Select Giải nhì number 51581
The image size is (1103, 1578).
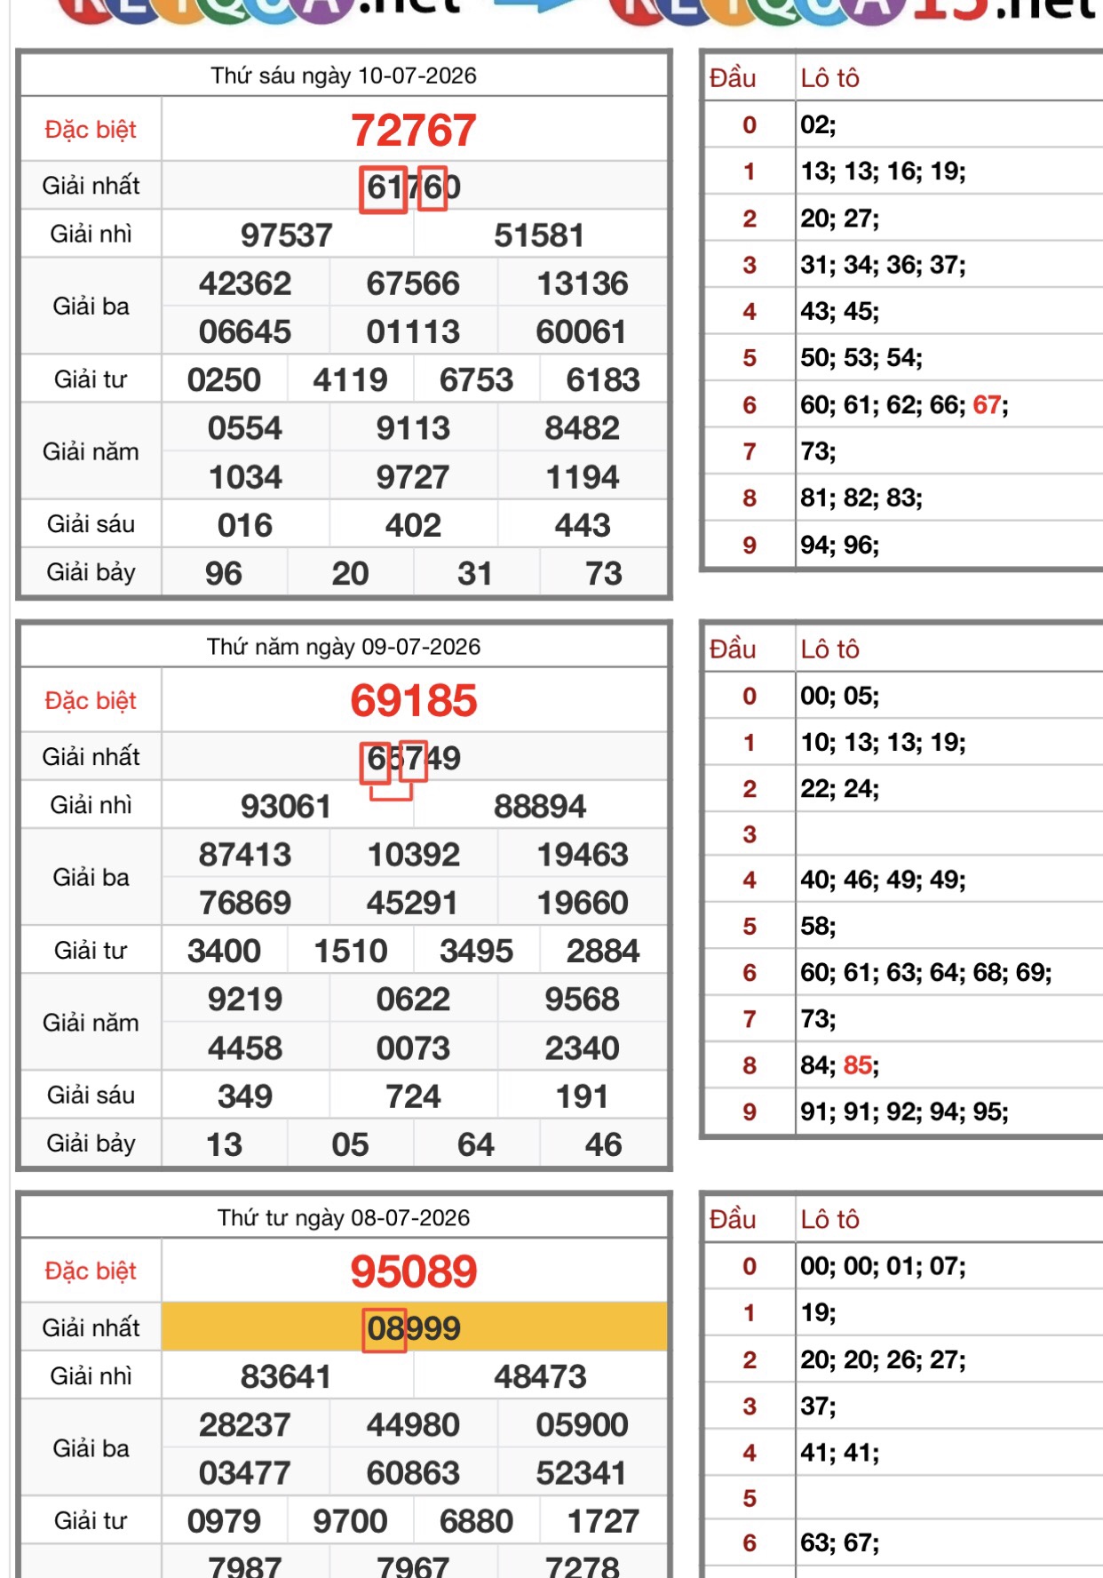coord(539,235)
